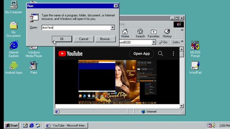Select the Windows Media Player shortcut
The height and width of the screenshot is (129, 230).
coord(34,52)
